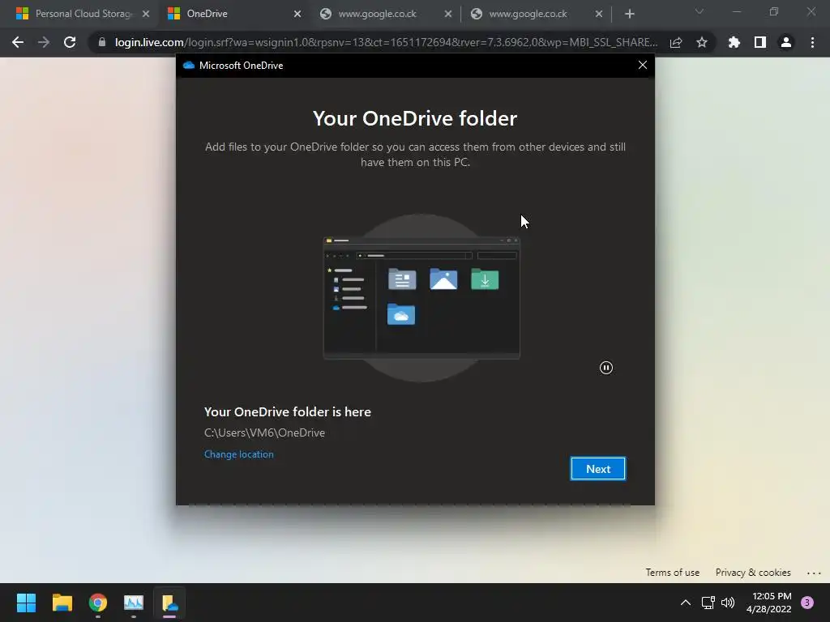Toggle the browser side panel
The image size is (830, 622).
click(760, 42)
